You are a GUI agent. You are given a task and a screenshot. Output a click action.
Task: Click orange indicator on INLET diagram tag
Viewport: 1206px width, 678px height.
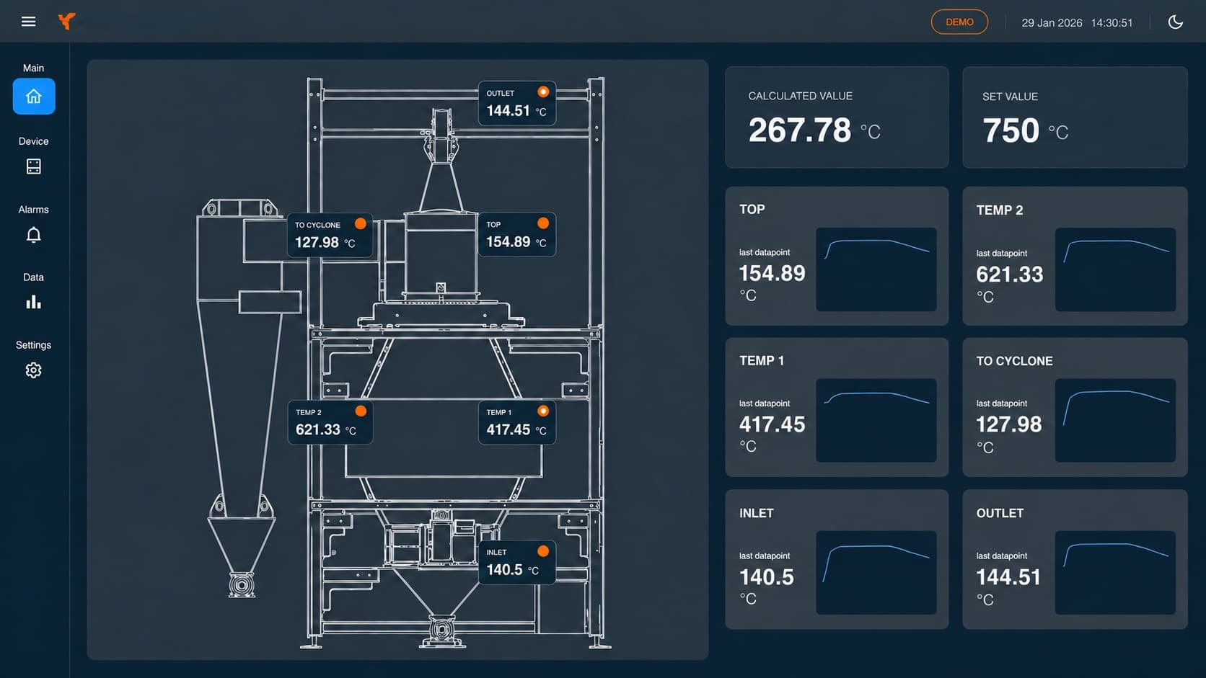click(x=543, y=551)
